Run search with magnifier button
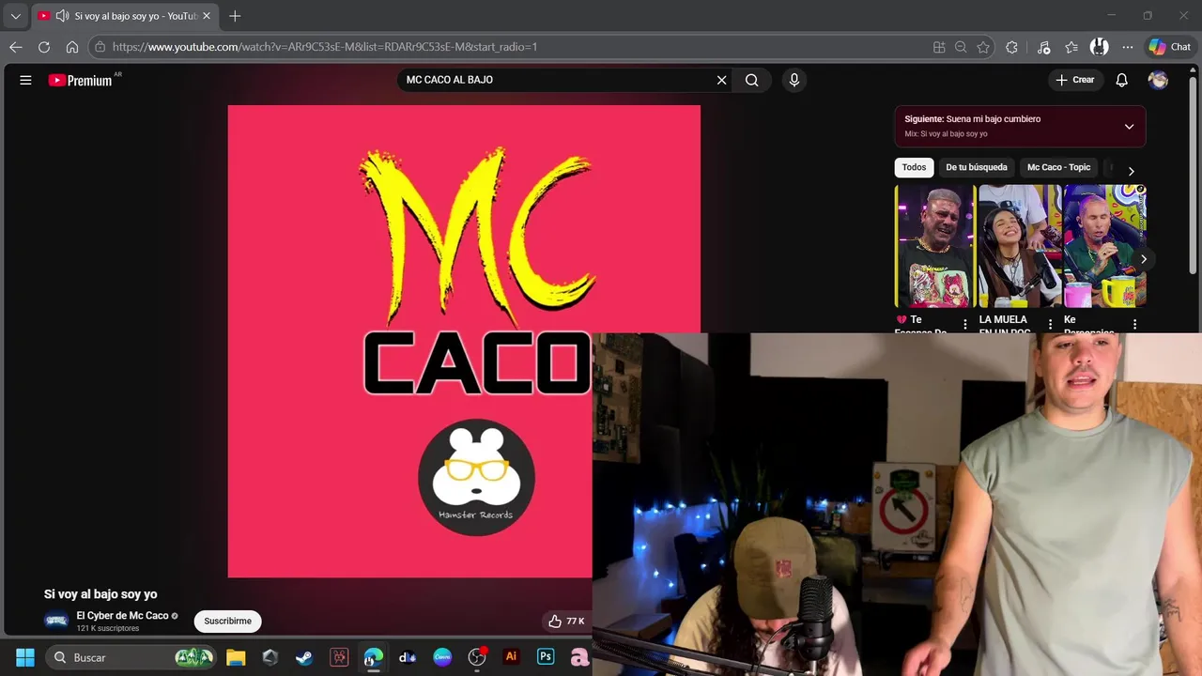The height and width of the screenshot is (676, 1202). point(752,80)
